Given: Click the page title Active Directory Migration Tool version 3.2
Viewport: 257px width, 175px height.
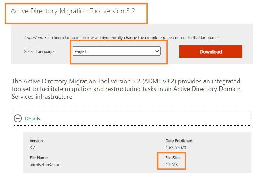Looking at the screenshot, I should (x=73, y=11).
